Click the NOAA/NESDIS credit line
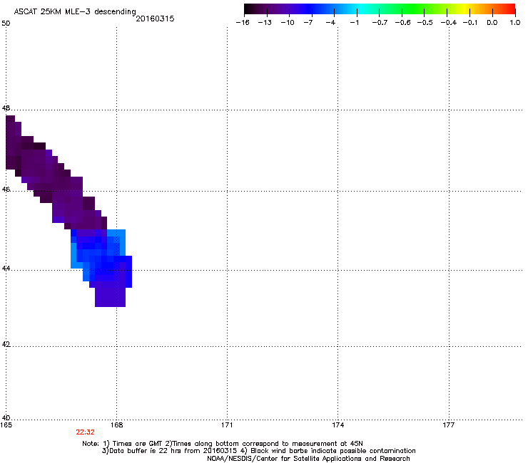The image size is (528, 463). (x=308, y=459)
